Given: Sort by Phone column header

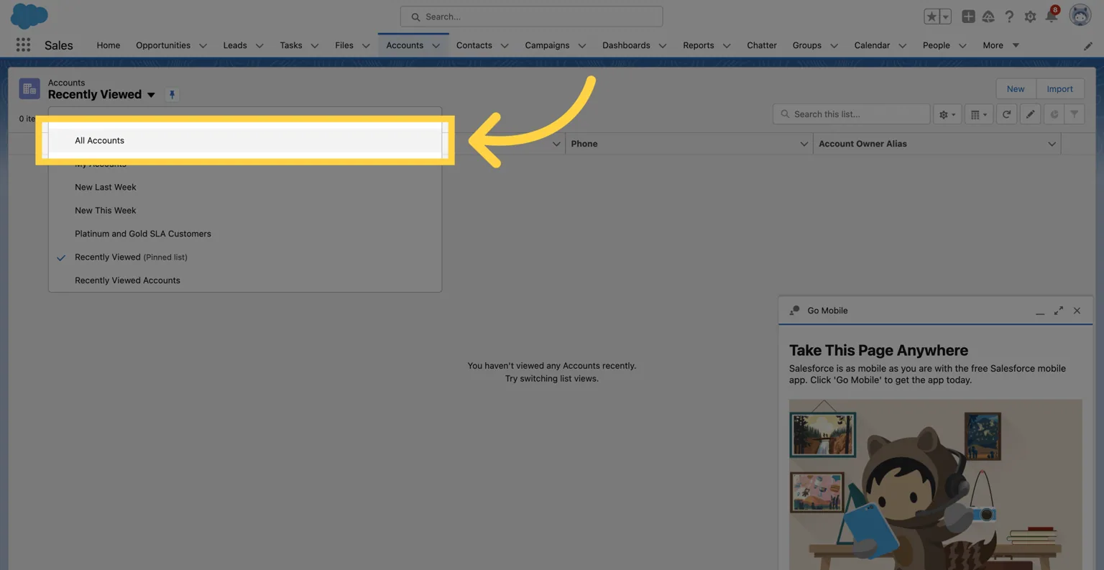Looking at the screenshot, I should point(584,144).
